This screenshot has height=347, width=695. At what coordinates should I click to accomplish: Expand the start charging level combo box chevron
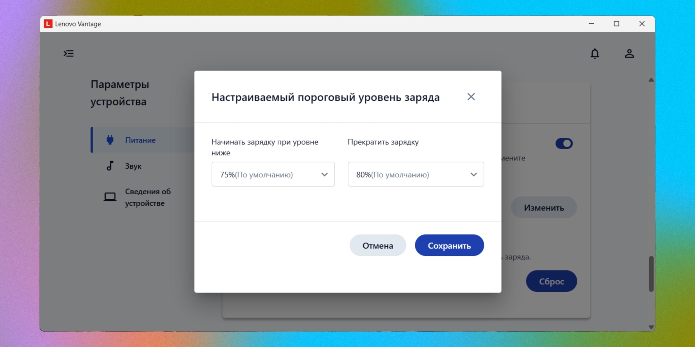325,174
